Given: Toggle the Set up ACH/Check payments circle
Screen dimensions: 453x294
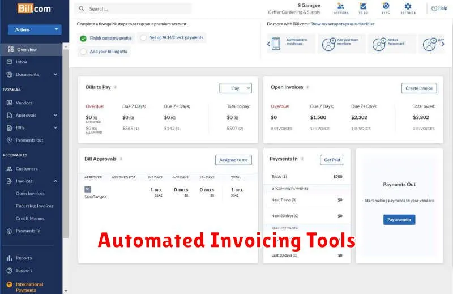Looking at the screenshot, I should (143, 38).
